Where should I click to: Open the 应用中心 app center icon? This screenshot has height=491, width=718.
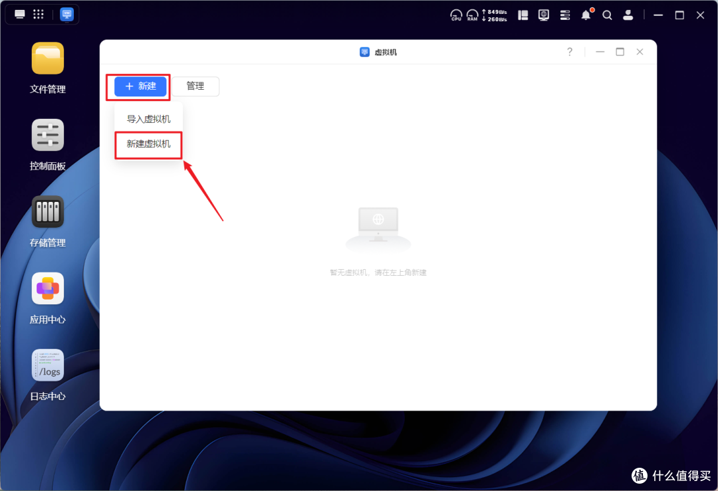pyautogui.click(x=48, y=289)
